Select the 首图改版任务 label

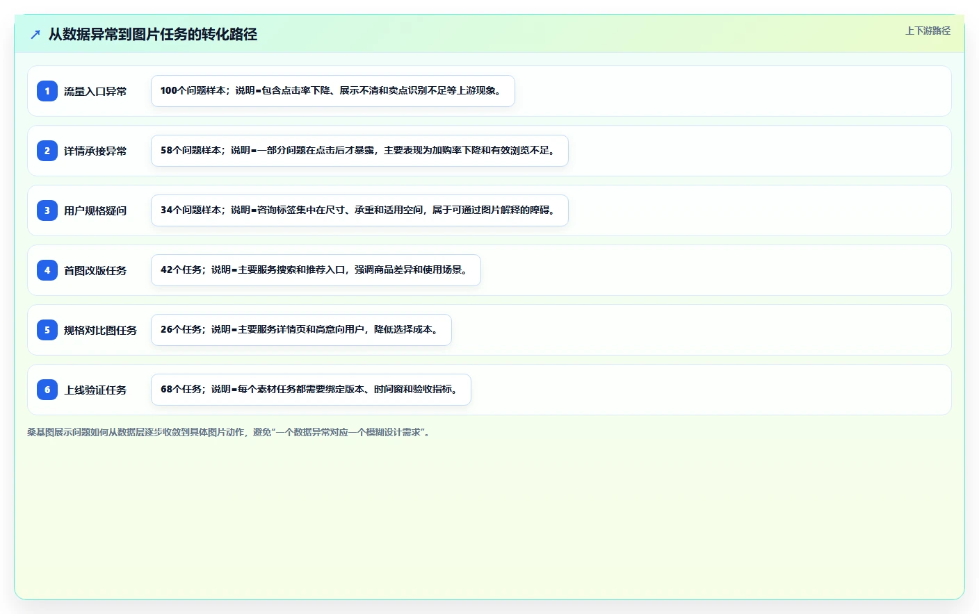coord(95,270)
